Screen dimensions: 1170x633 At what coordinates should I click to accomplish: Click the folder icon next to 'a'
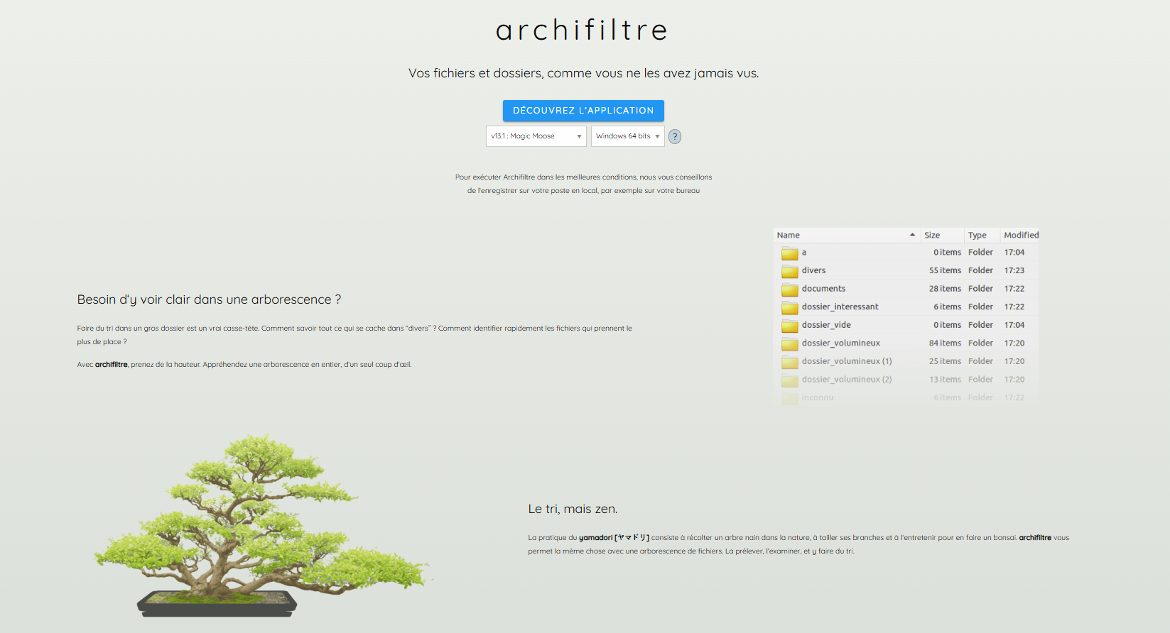(x=789, y=253)
